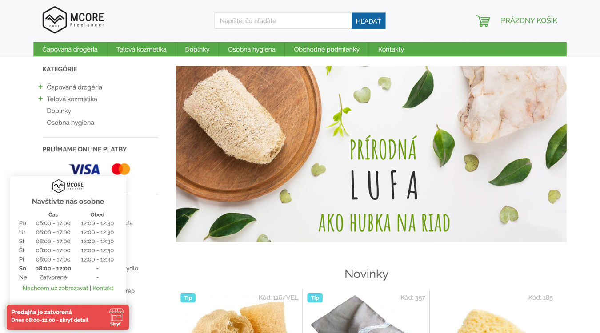Screen dimensions: 600x333
Task: Open the Prírodná Lufa banner image
Action: (371, 154)
